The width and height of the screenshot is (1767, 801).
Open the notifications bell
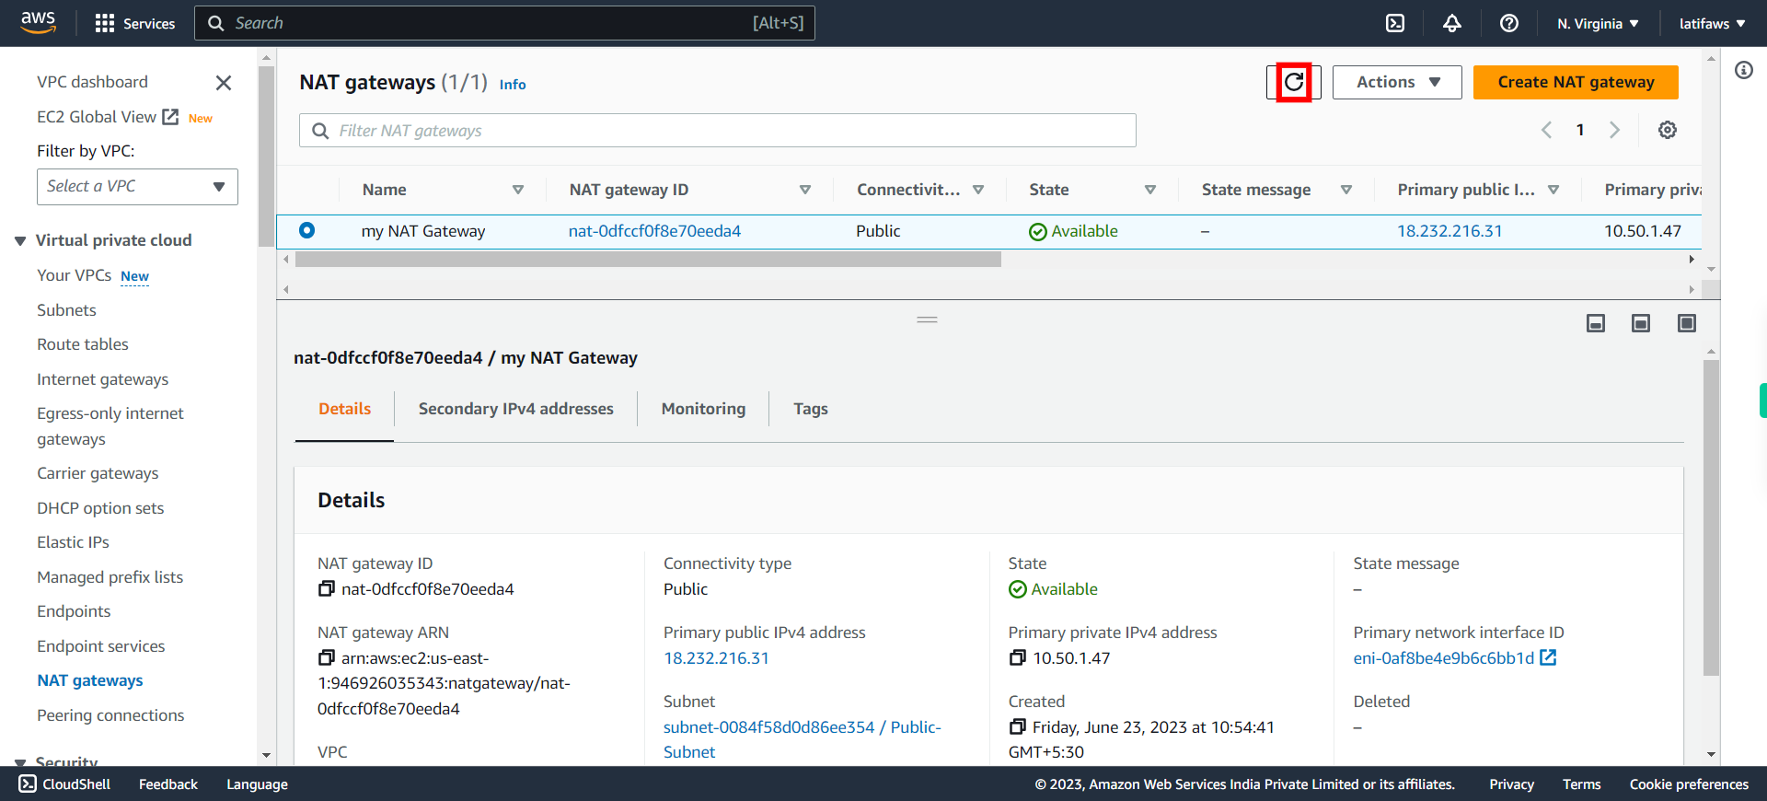1452,23
